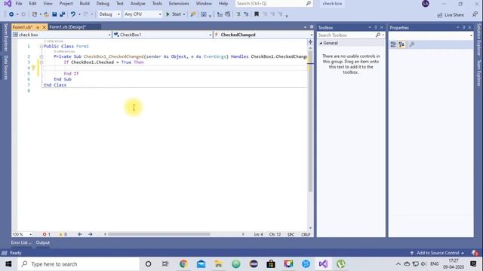Click the Search Toolbox field
Viewport: 483px width, 271px height.
[346, 35]
